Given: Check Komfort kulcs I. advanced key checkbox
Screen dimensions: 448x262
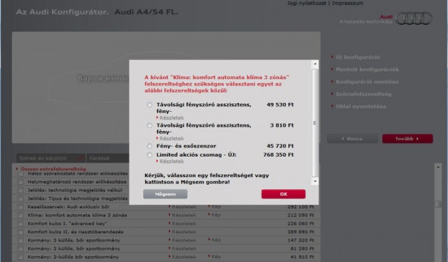Looking at the screenshot, I should point(20,224).
